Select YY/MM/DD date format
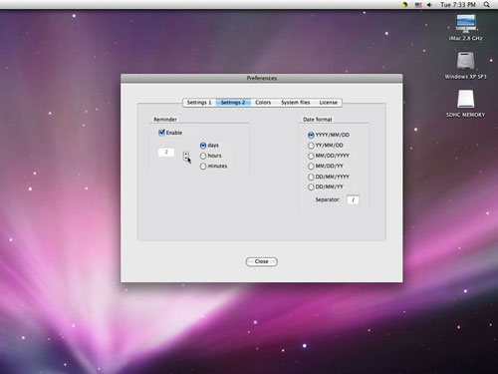 [x=311, y=146]
